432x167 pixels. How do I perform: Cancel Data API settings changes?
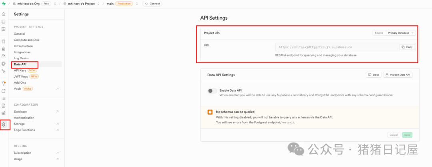(394, 135)
